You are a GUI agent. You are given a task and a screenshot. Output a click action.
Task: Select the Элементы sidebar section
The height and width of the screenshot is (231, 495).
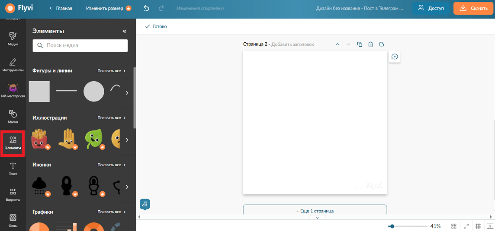tap(13, 143)
